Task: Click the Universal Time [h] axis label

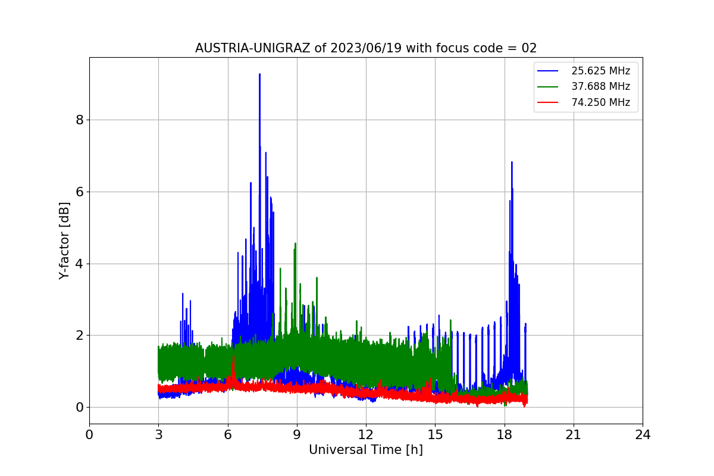Action: 366,450
